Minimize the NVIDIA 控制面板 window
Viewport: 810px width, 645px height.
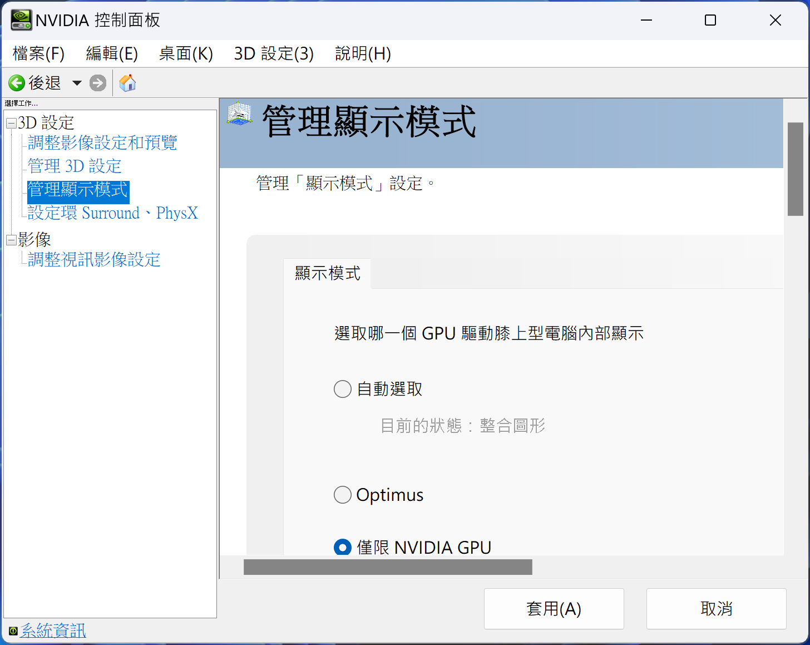pyautogui.click(x=646, y=20)
